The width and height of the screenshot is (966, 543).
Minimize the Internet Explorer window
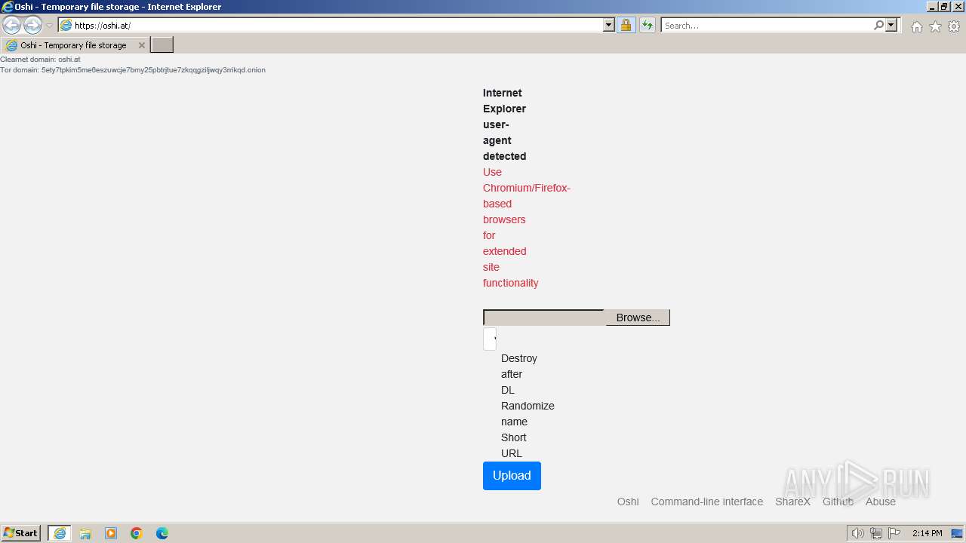pos(931,7)
